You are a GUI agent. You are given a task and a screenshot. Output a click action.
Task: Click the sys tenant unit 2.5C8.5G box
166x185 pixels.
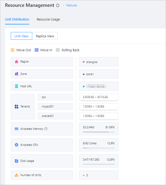coord(99,97)
